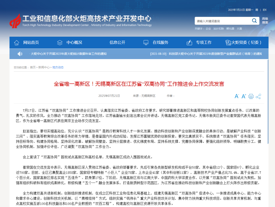Click the monitor icon beside 在线服务
275x207 pixels.
coord(146,42)
